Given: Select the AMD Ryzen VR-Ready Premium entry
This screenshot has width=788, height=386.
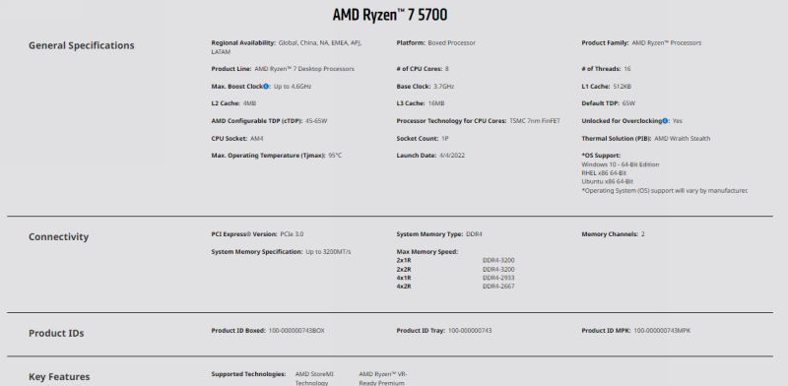Looking at the screenshot, I should point(383,378).
